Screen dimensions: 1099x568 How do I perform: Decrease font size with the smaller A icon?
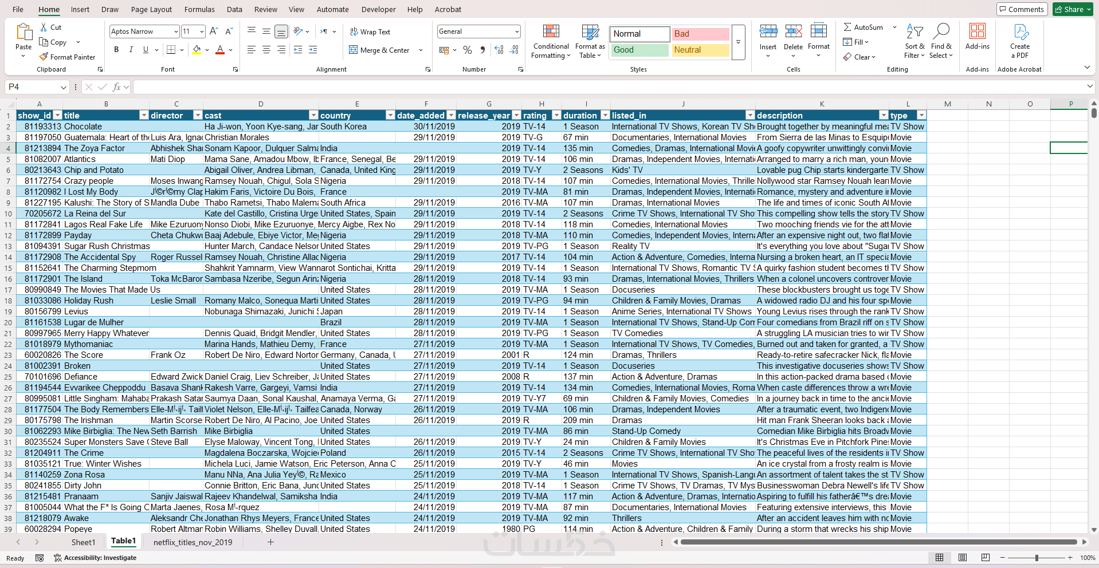click(229, 31)
